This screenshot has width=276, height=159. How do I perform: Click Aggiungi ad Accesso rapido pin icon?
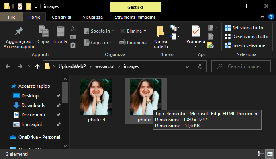[19, 31]
